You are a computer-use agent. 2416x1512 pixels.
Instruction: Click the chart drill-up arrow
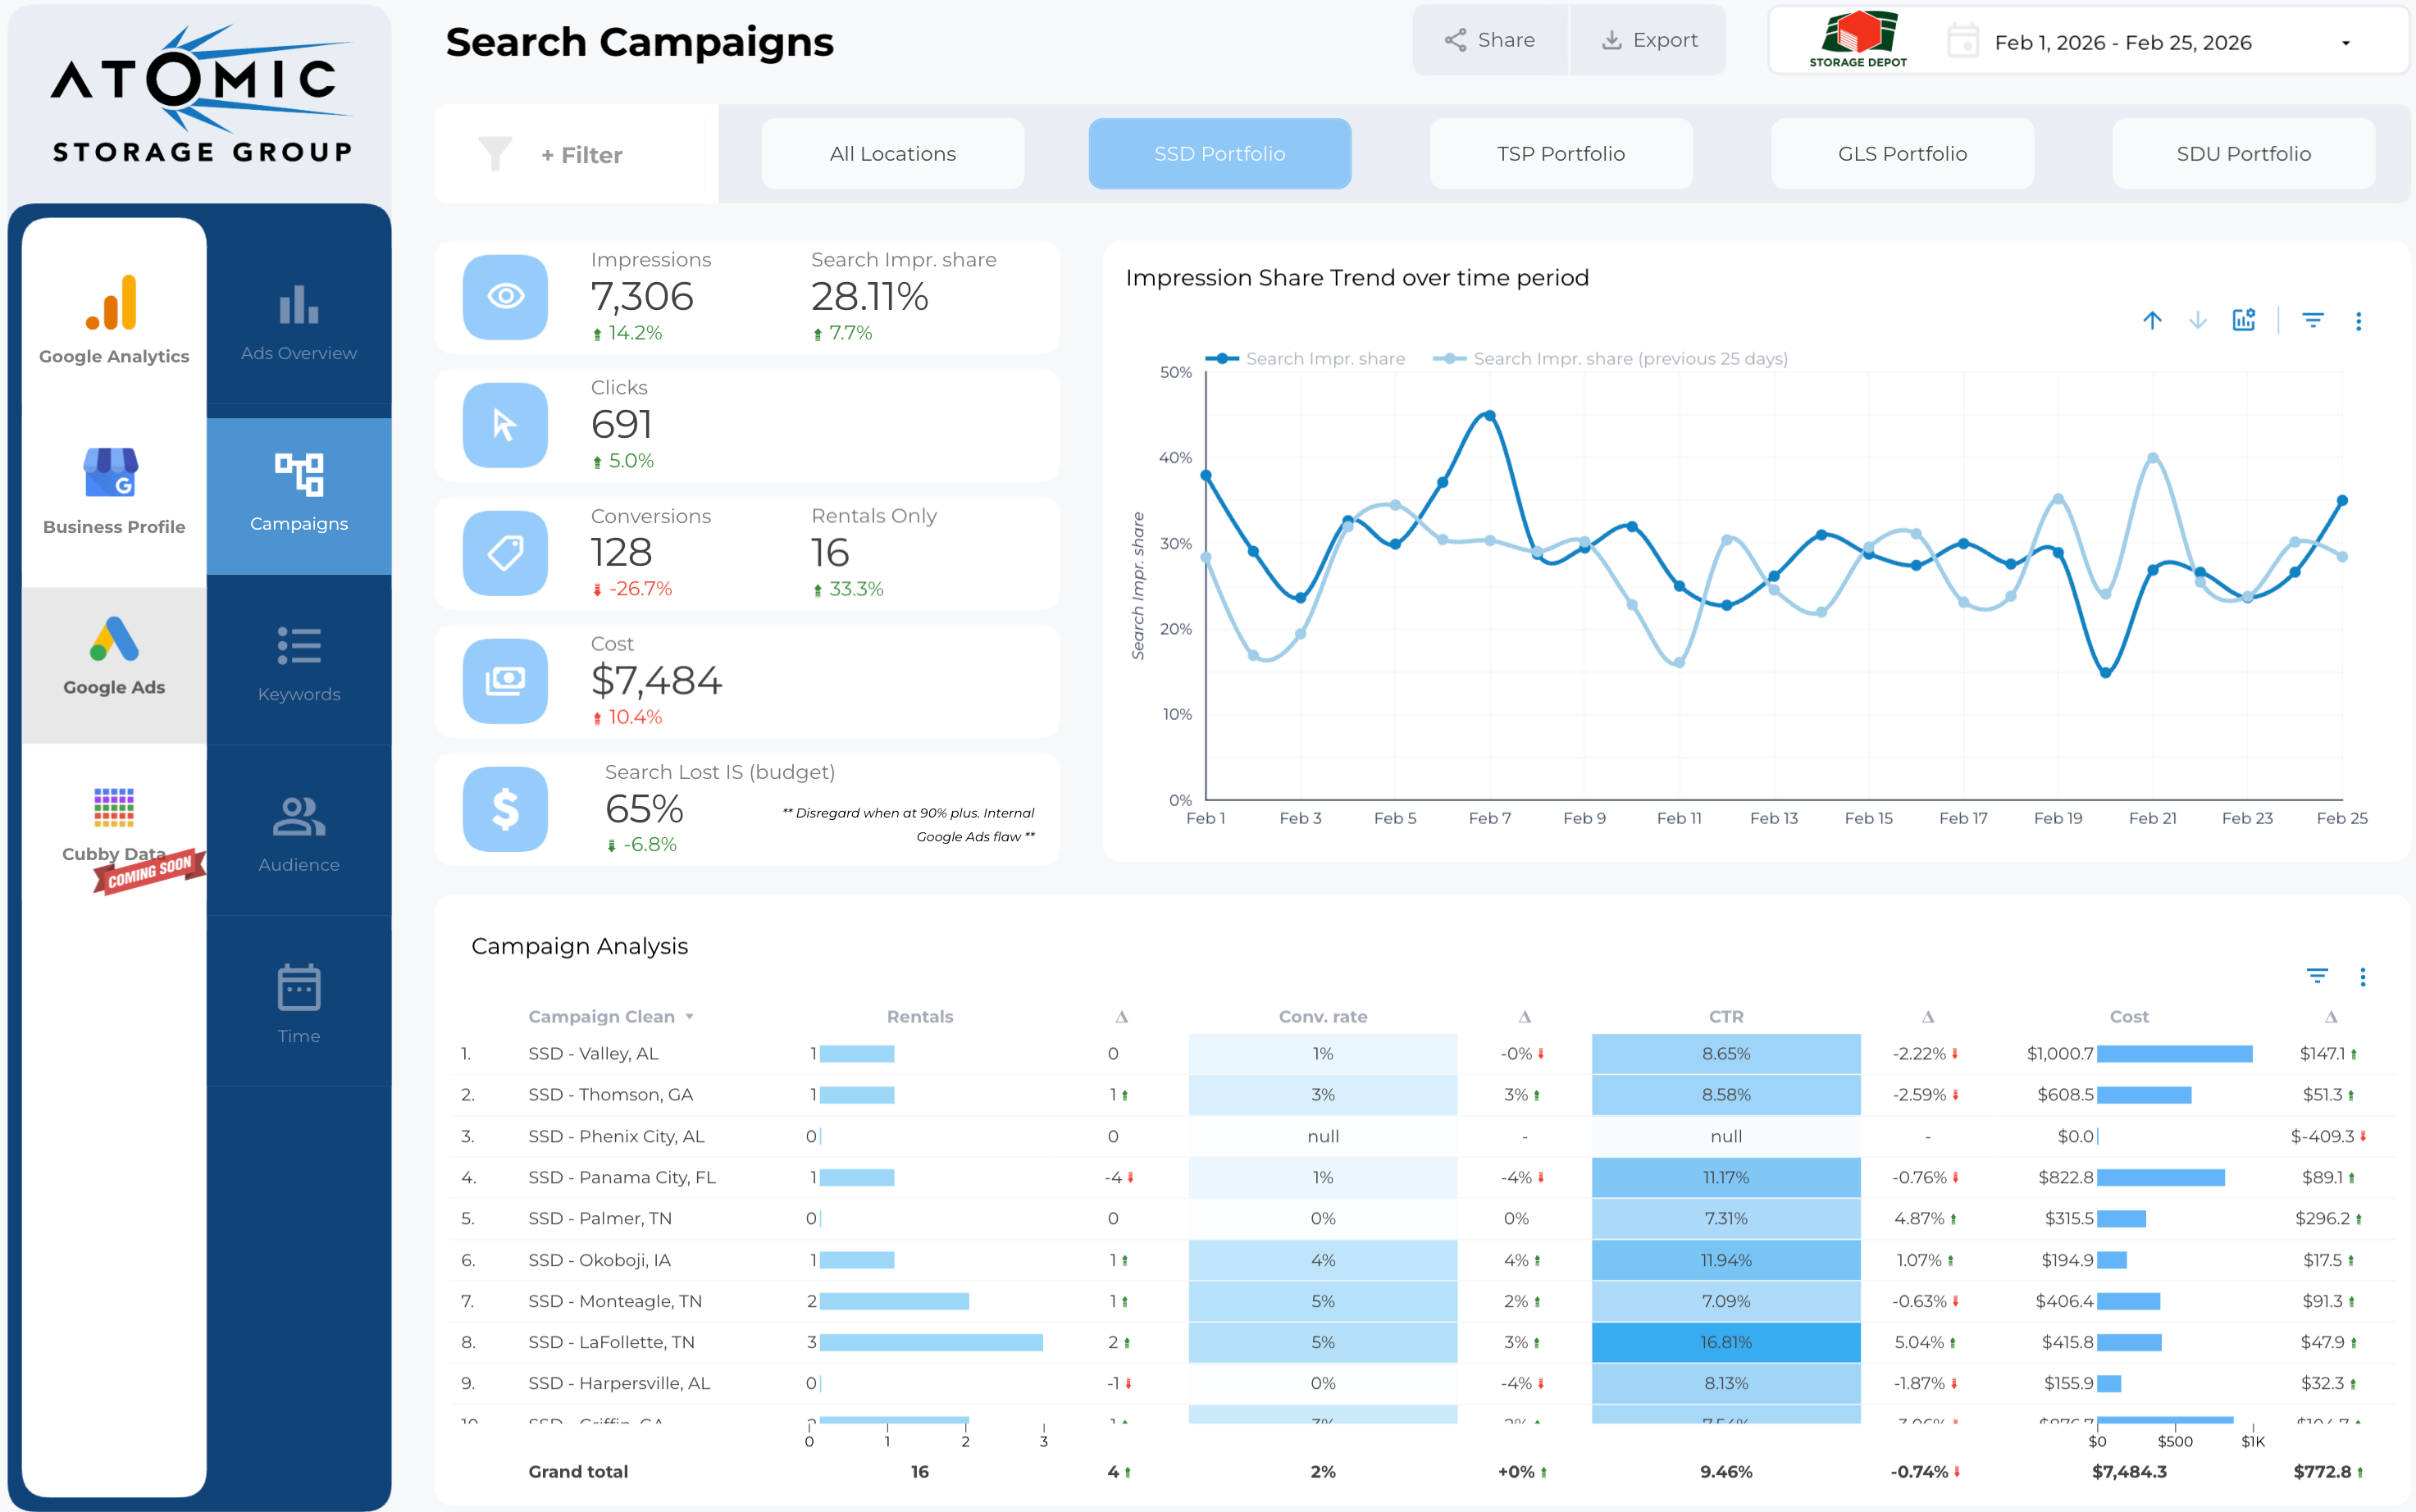(x=2152, y=320)
